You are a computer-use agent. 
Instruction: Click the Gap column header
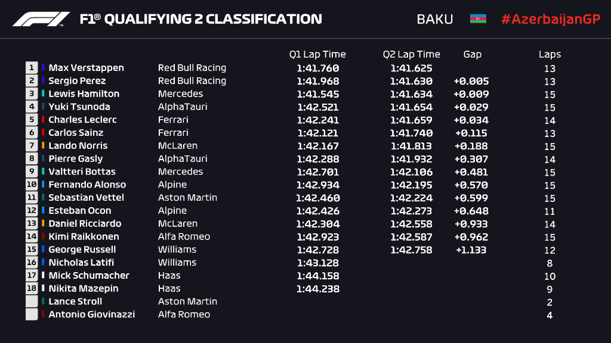click(x=472, y=54)
